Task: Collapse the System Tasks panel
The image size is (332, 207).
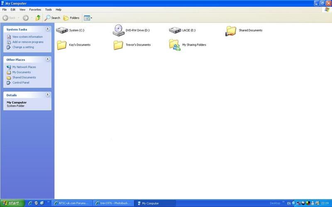Action: 48,29
